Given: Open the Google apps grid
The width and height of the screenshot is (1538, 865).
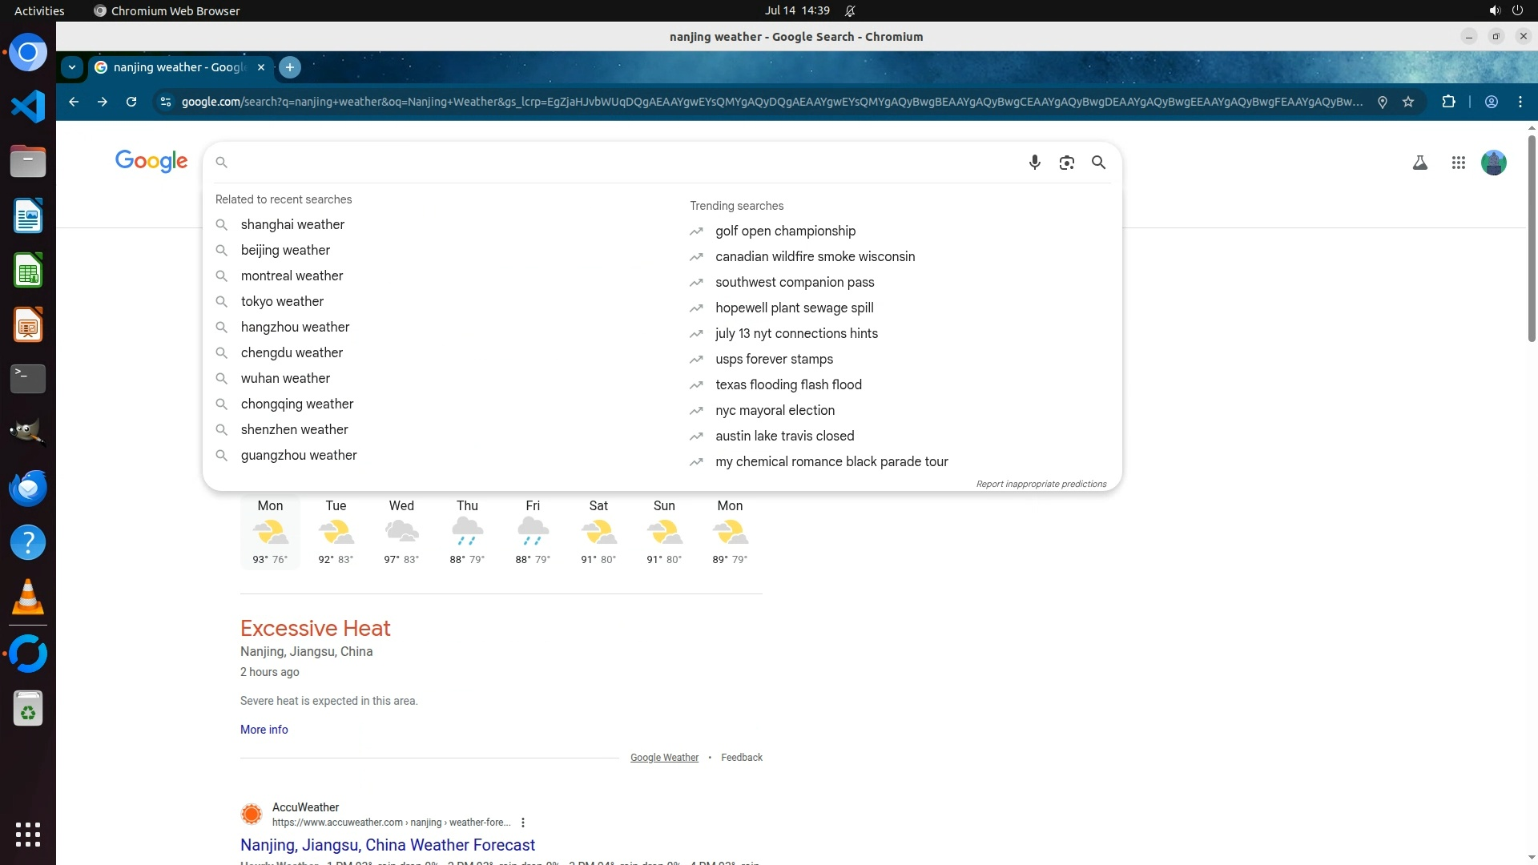Looking at the screenshot, I should point(1458,163).
